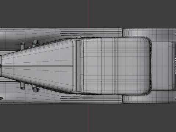Viewport: 176px width, 132px height.
Task: Select the rear trunk box behind the cabin
Action: 162,66
